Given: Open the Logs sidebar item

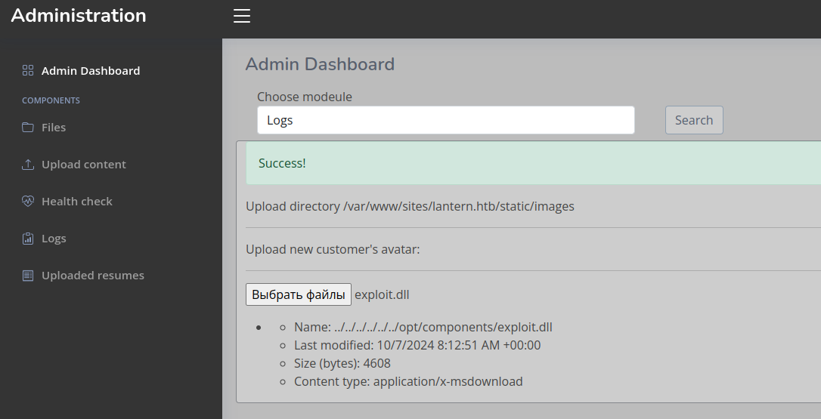Looking at the screenshot, I should 54,239.
